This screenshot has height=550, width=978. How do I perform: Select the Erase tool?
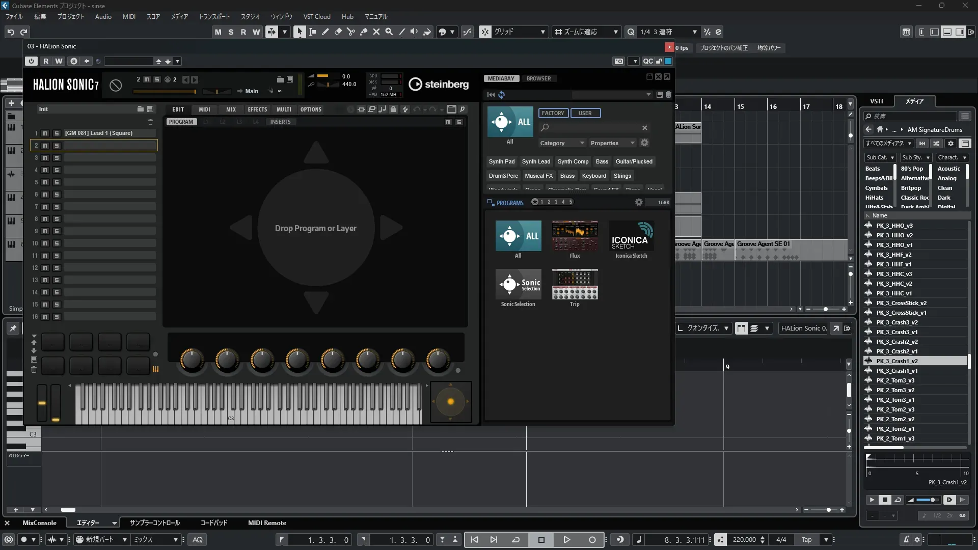(x=338, y=32)
